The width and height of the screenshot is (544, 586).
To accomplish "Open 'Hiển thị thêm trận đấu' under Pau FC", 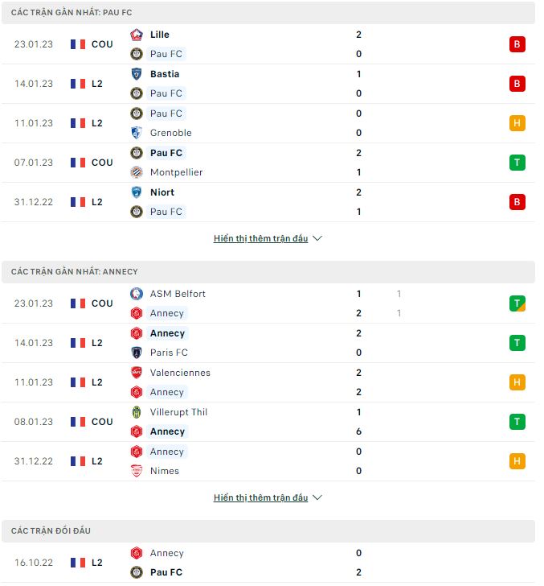I will (260, 239).
